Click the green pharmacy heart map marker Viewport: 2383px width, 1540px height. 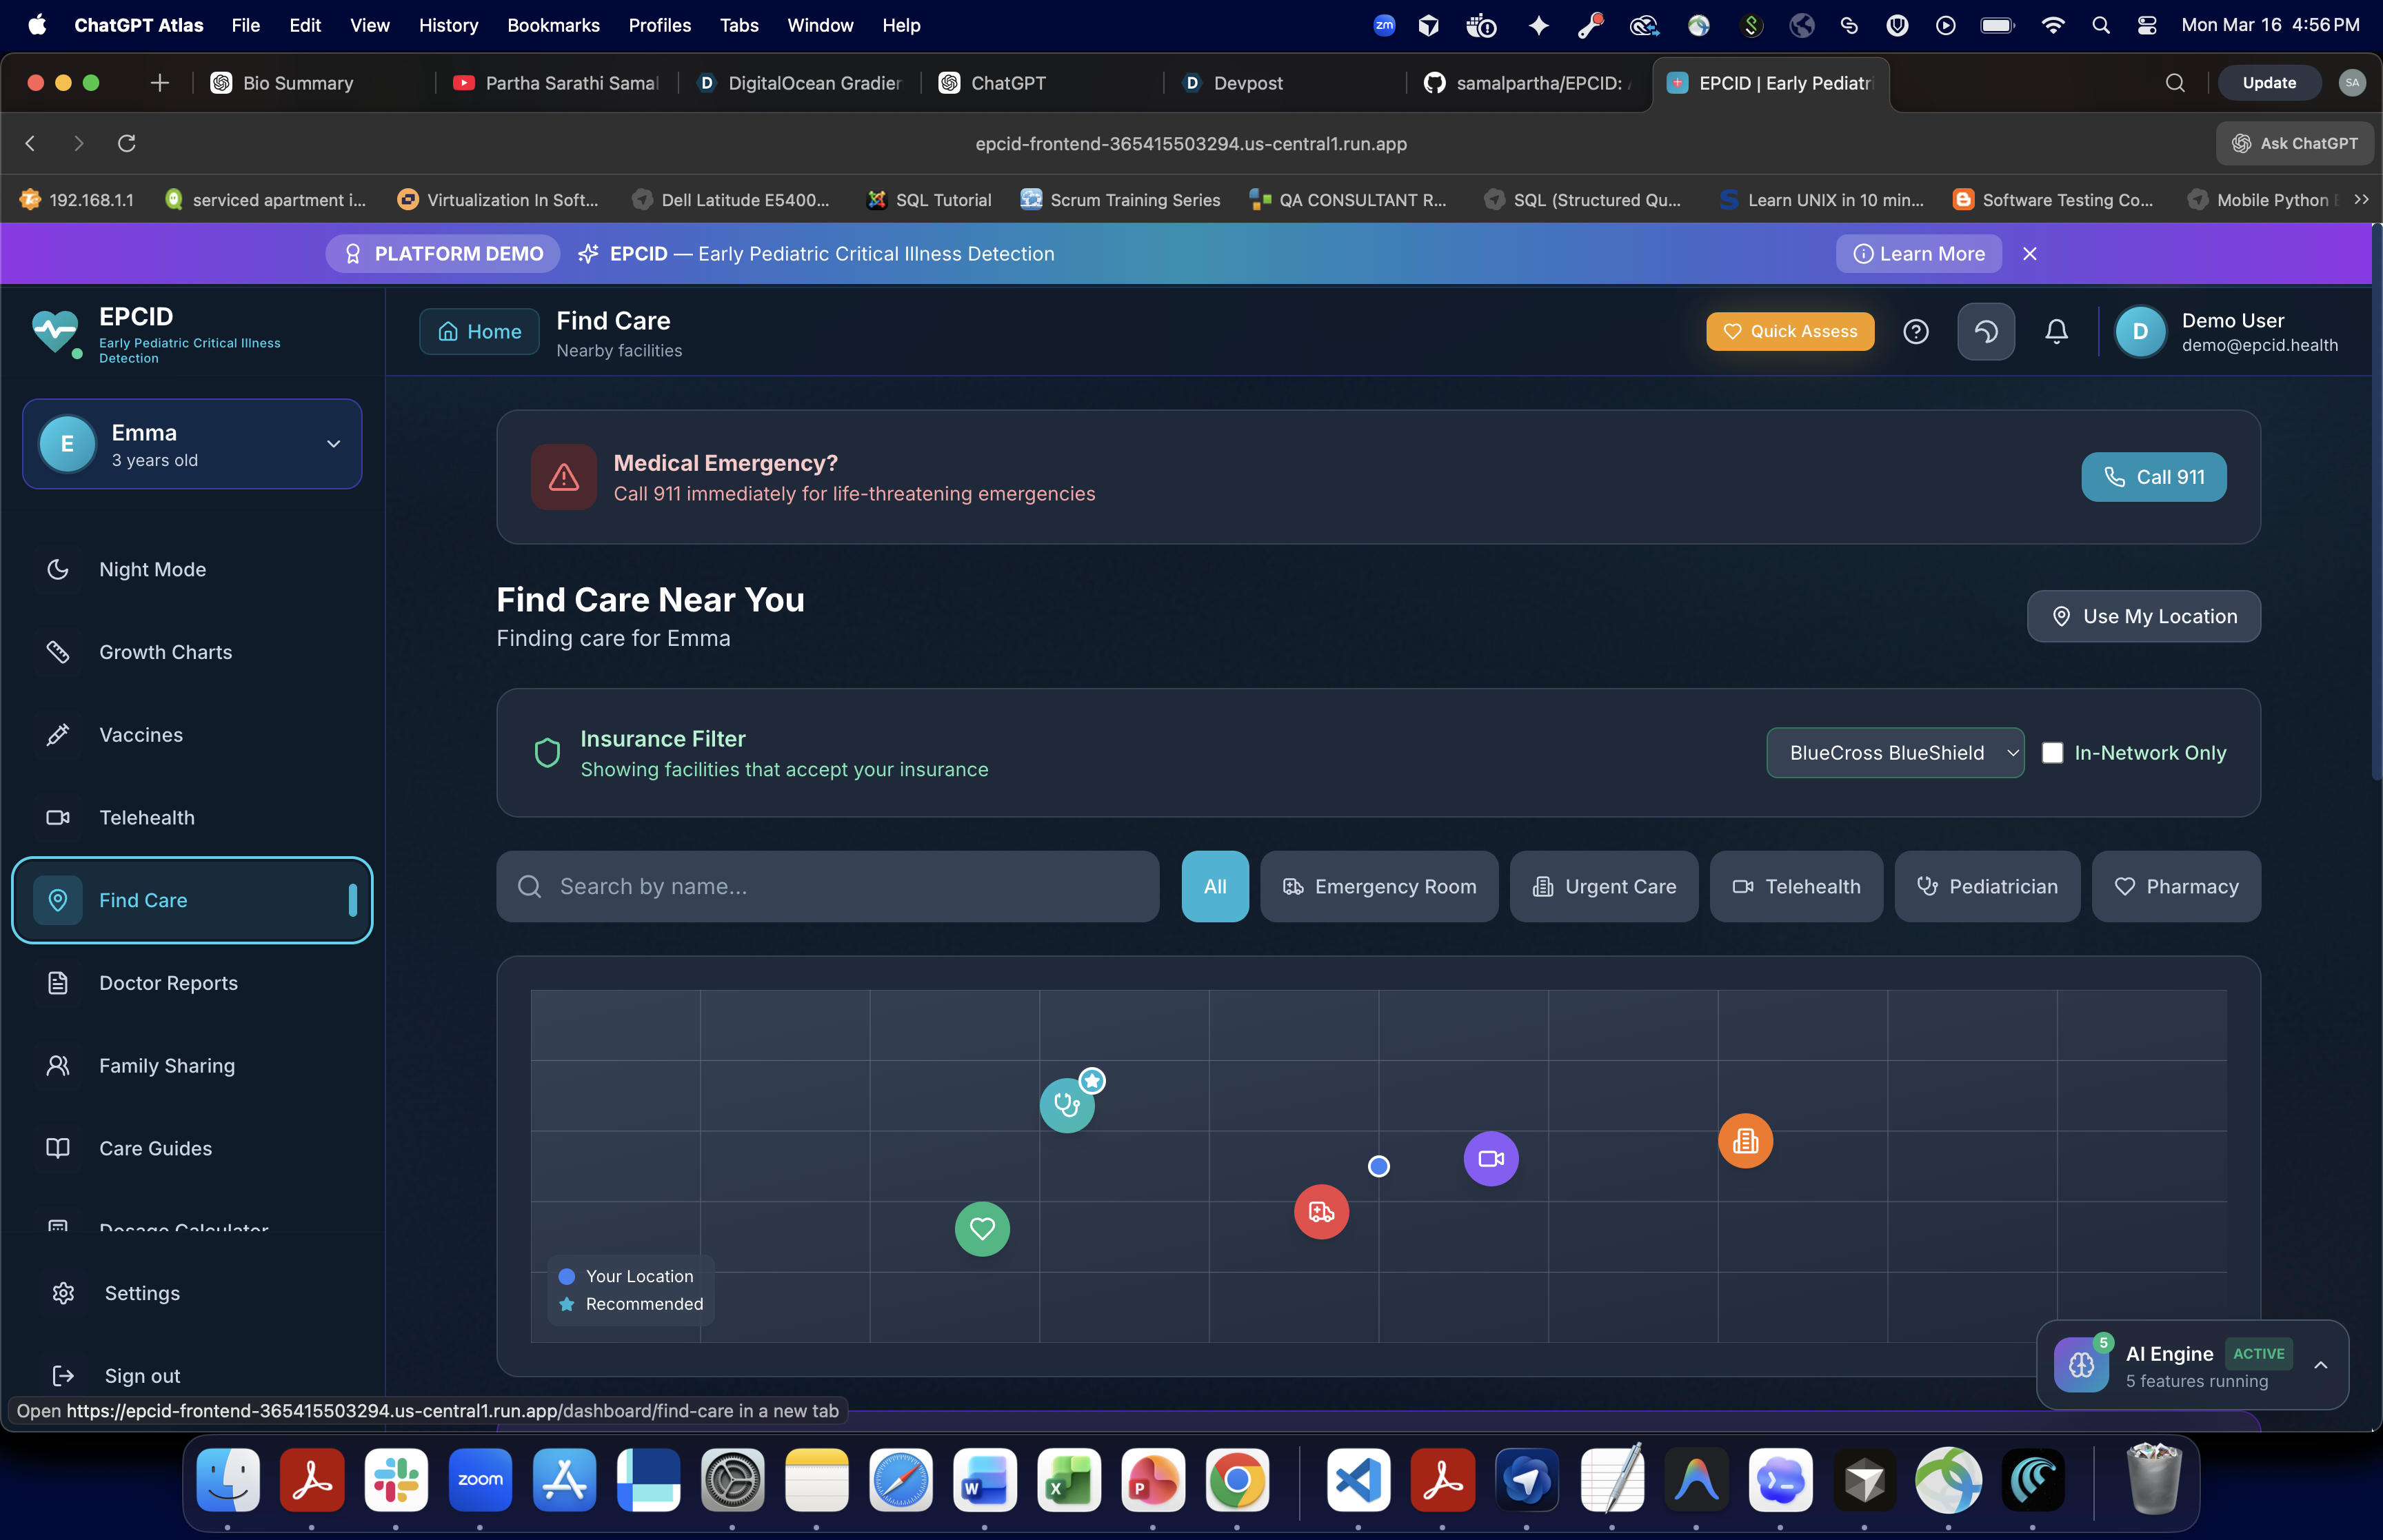[982, 1228]
